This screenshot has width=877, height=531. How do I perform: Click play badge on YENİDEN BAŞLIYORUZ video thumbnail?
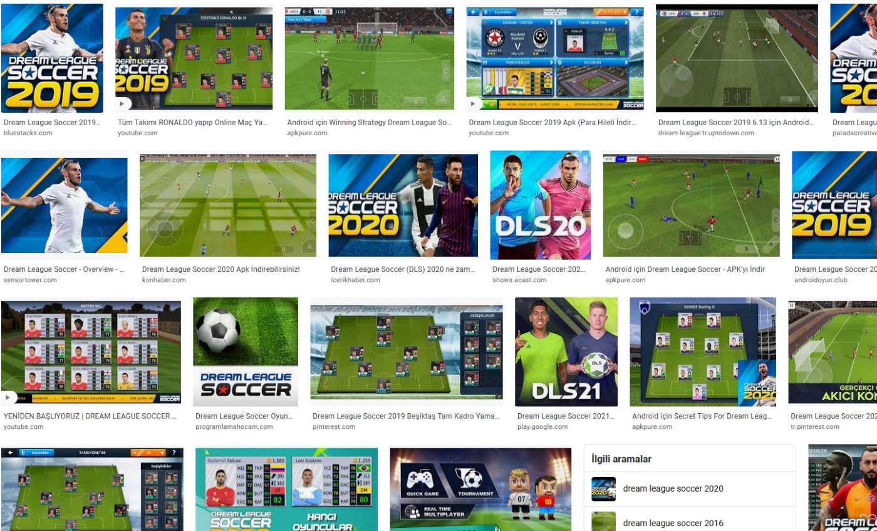tap(9, 398)
